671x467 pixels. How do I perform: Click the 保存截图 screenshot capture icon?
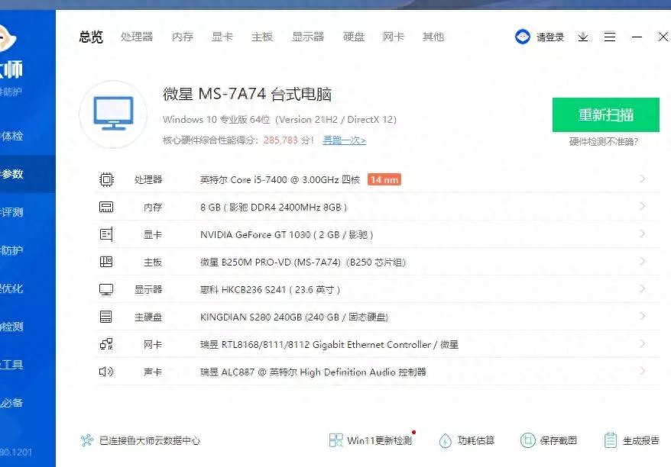(x=528, y=440)
